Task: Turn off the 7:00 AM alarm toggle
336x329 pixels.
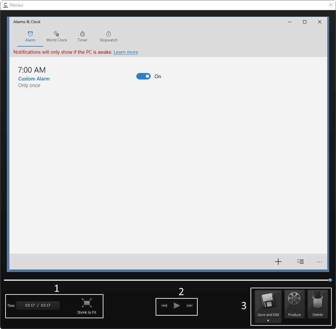Action: coord(144,76)
